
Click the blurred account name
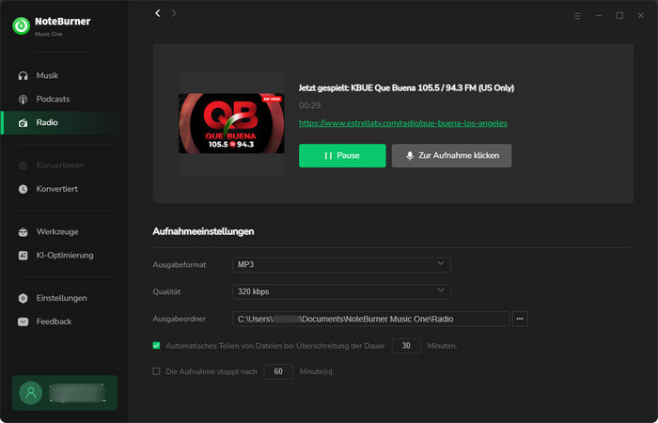click(x=77, y=393)
